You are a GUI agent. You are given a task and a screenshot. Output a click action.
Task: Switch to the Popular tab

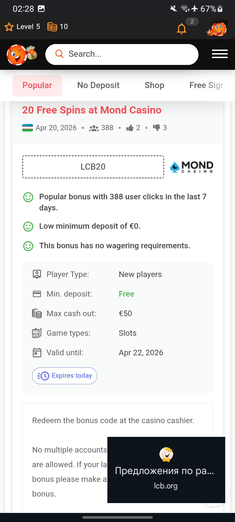37,85
